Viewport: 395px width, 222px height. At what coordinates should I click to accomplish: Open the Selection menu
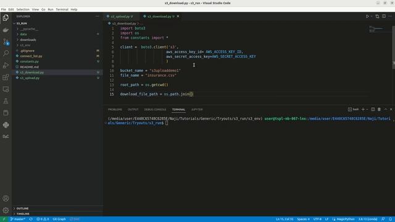tap(23, 9)
